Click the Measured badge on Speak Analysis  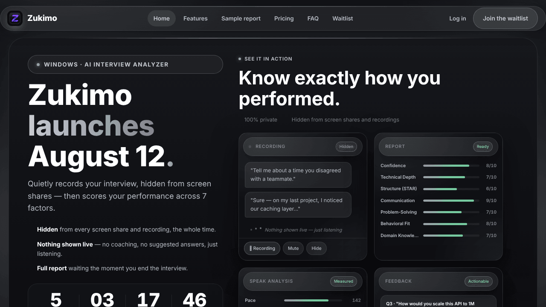click(343, 281)
